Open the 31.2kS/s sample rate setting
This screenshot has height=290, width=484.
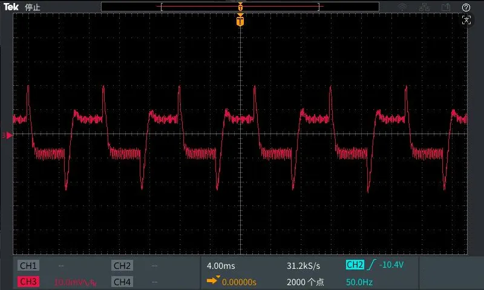304,266
